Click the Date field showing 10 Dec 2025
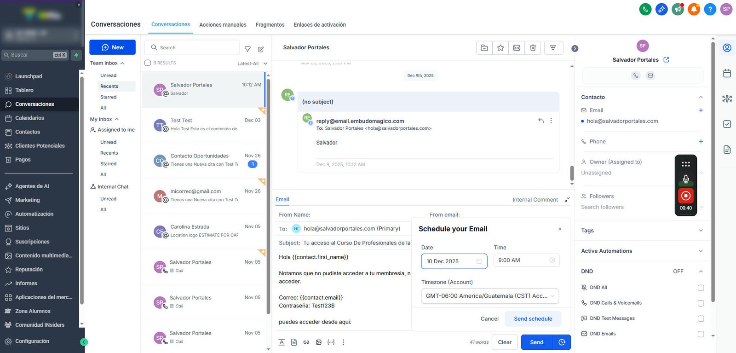This screenshot has height=353, width=736. (x=454, y=261)
